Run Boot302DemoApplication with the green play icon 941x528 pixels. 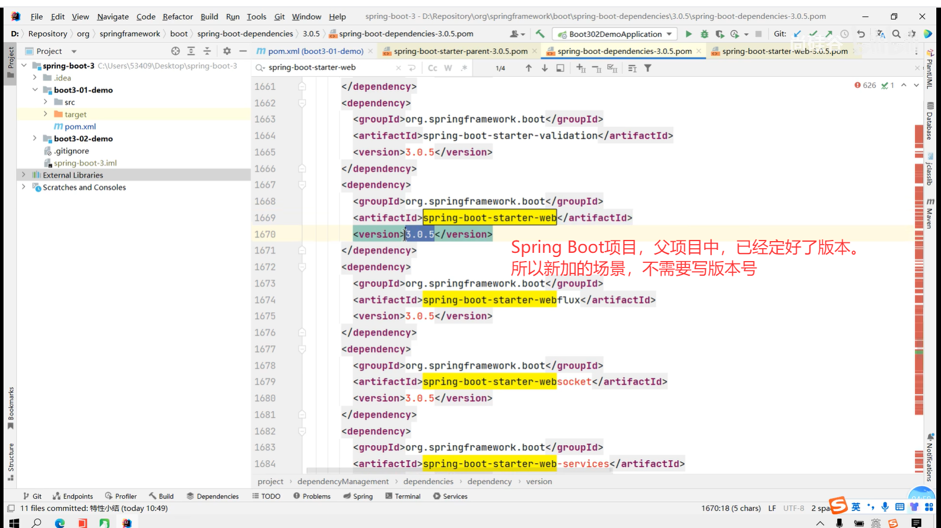[688, 34]
